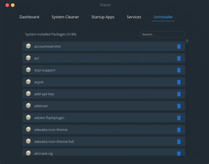Click the trash icon for adduser

179,106
